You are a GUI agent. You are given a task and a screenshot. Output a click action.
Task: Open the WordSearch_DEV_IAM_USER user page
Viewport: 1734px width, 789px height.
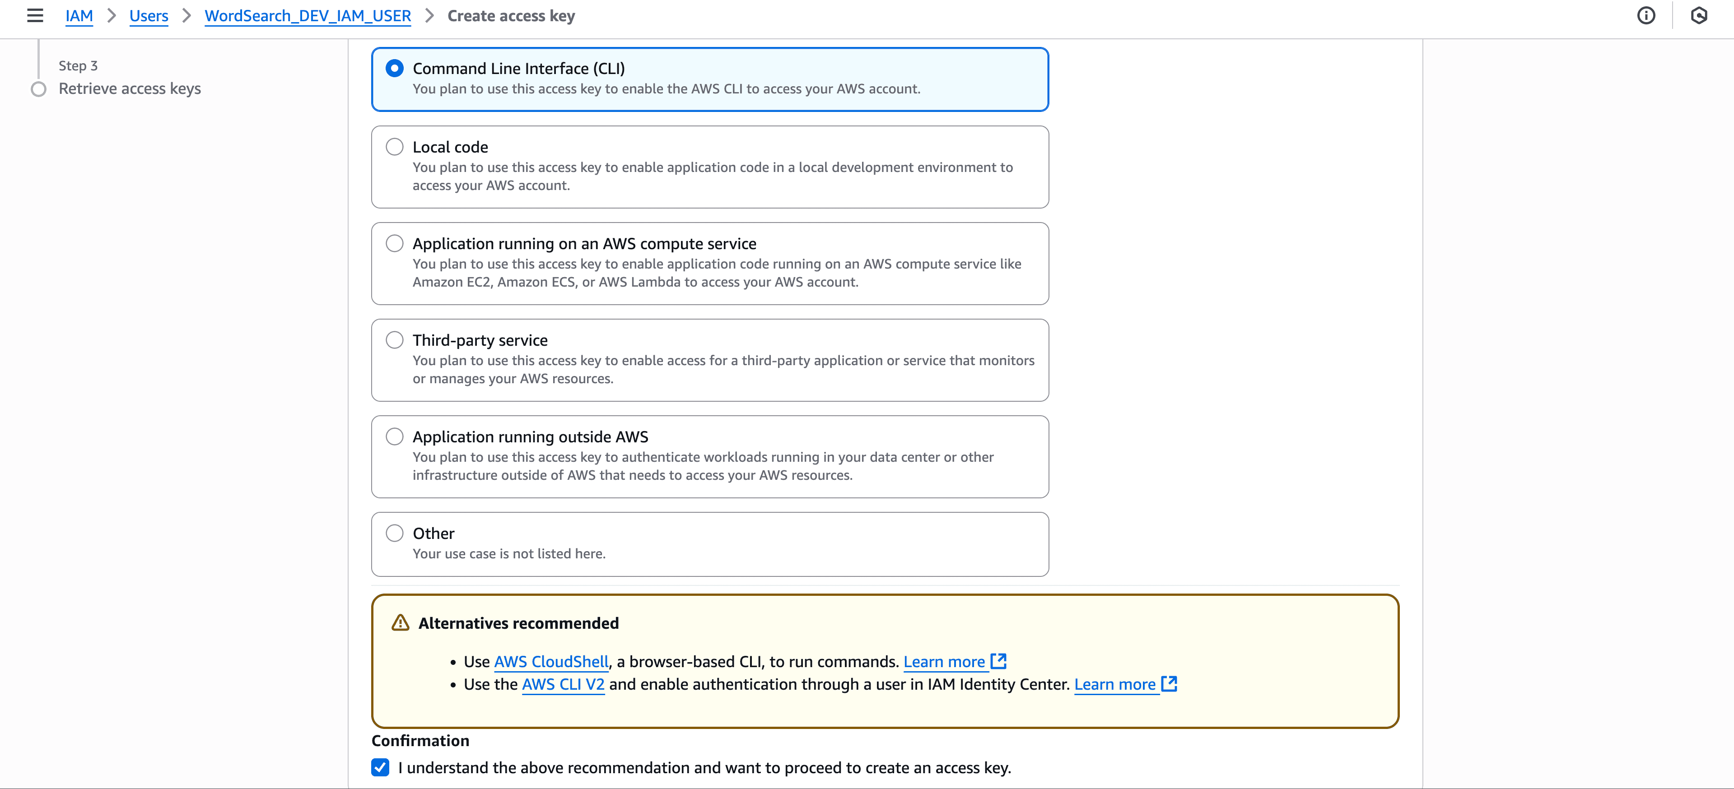(x=308, y=15)
